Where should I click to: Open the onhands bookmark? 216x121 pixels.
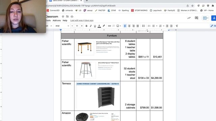pos(67,10)
